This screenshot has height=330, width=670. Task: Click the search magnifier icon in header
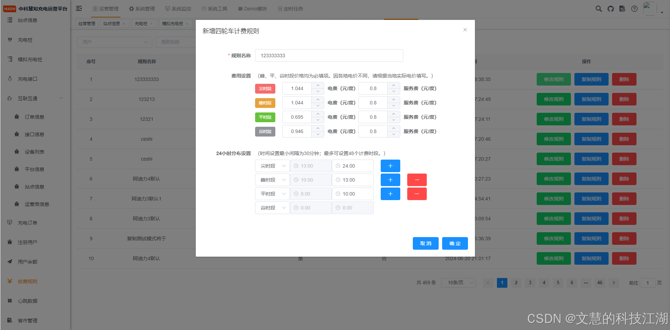coord(598,9)
